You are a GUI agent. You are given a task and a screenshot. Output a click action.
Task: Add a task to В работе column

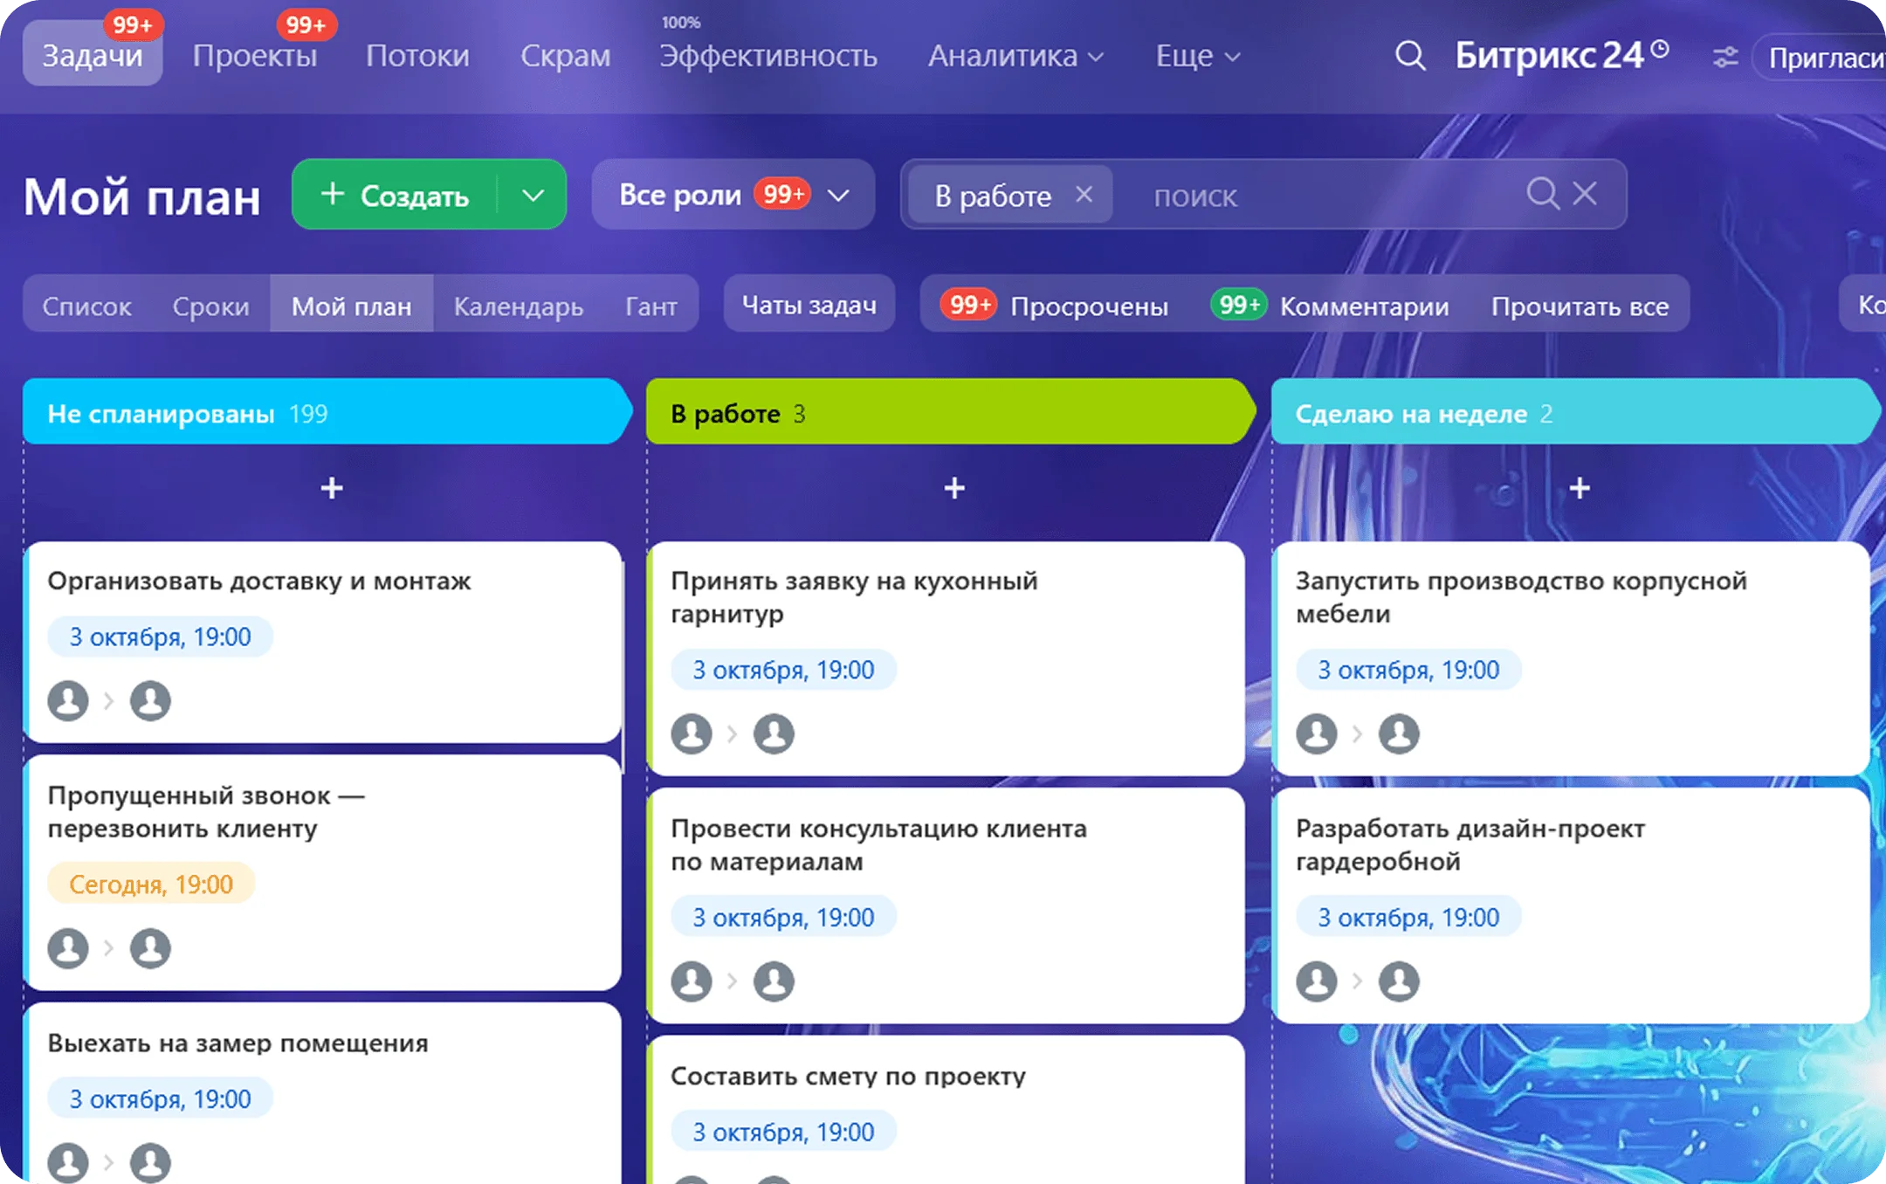[x=954, y=487]
